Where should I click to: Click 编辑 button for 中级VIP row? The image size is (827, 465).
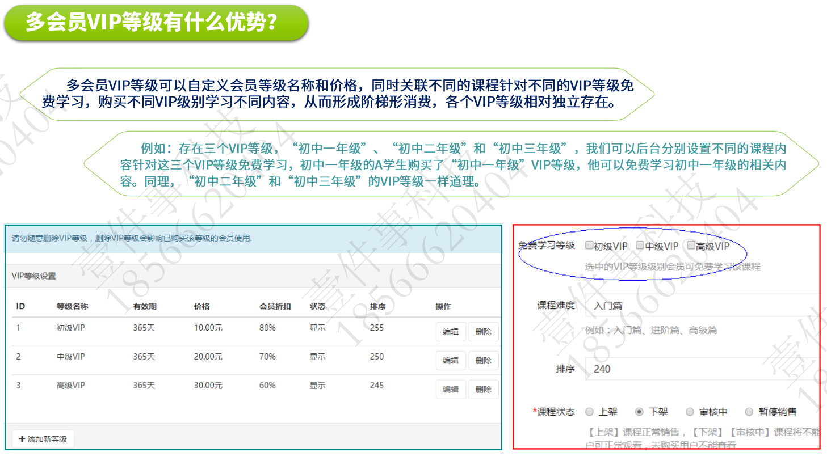point(451,361)
